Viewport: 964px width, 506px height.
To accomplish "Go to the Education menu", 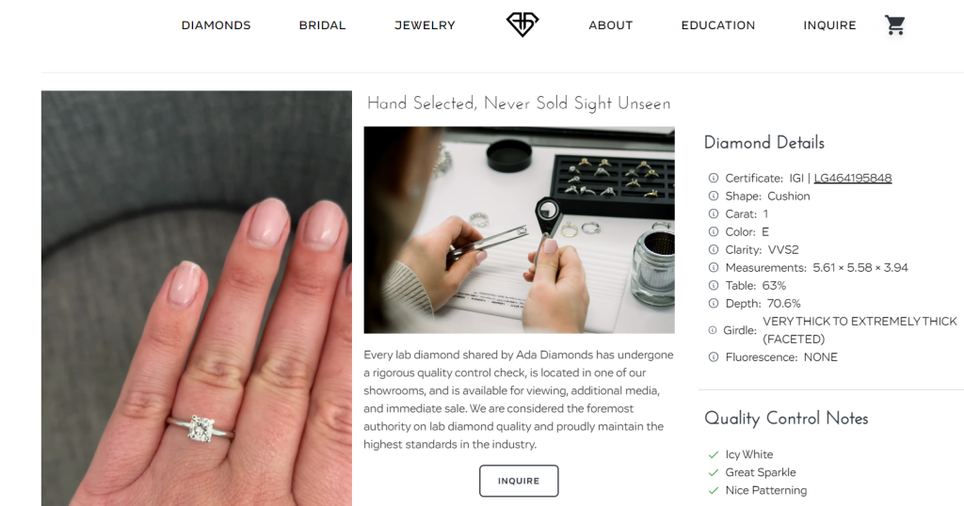I will coord(718,25).
